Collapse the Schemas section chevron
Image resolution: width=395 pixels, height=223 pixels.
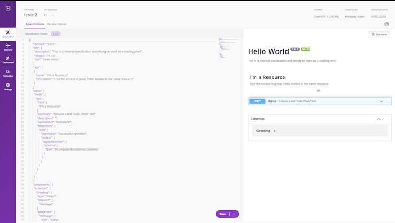point(379,119)
